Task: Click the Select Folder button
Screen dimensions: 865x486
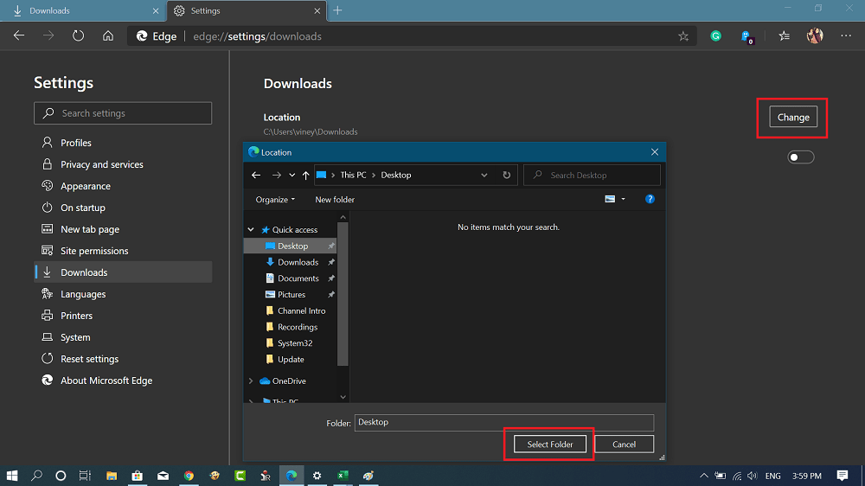Action: (x=550, y=444)
